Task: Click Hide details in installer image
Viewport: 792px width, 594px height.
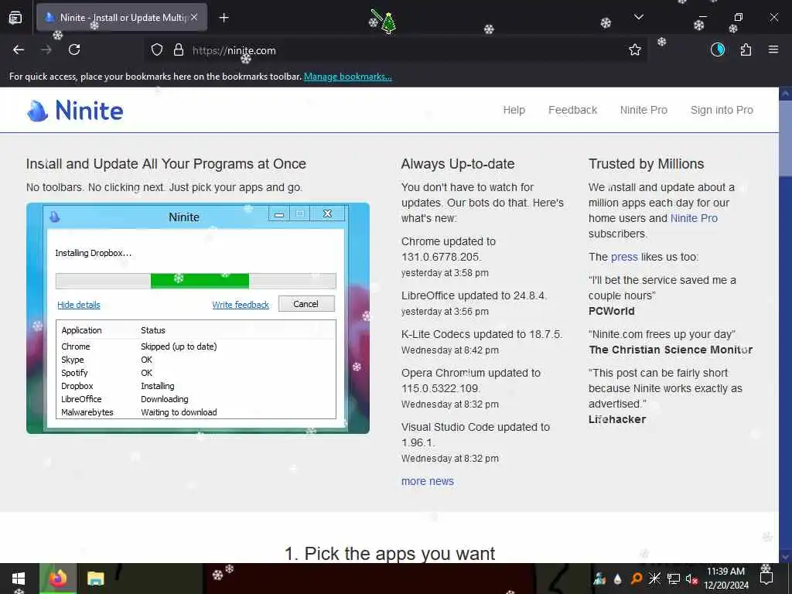Action: click(79, 305)
